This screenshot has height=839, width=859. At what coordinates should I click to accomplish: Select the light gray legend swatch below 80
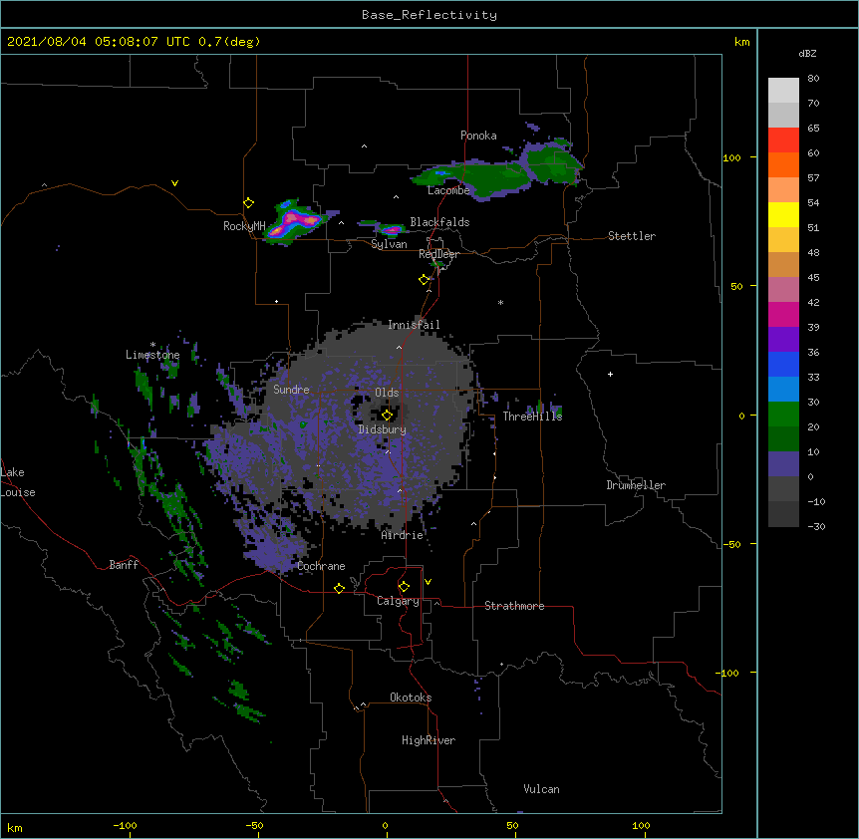coord(783,91)
